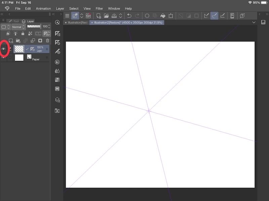
Task: Click the Redo icon in the top toolbar
Action: pyautogui.click(x=137, y=15)
